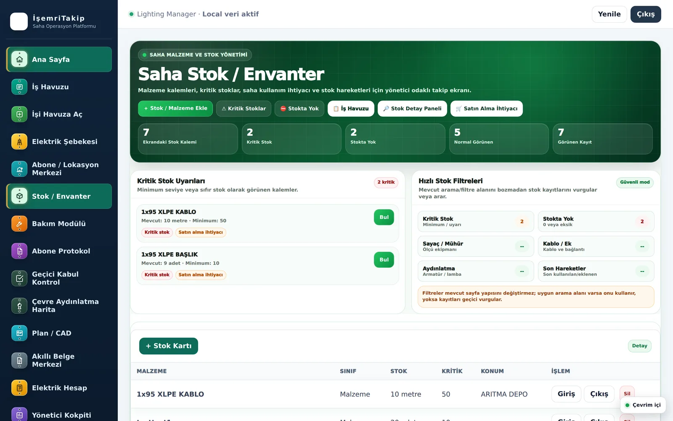Click Çıkış for 1x95 XLPE KABLO row
The image size is (673, 421).
(599, 394)
